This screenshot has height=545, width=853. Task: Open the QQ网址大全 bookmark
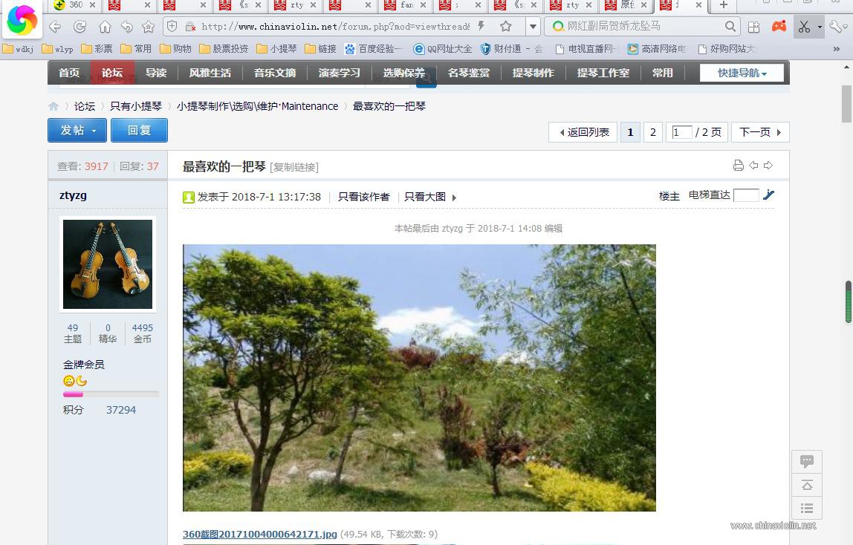(443, 49)
